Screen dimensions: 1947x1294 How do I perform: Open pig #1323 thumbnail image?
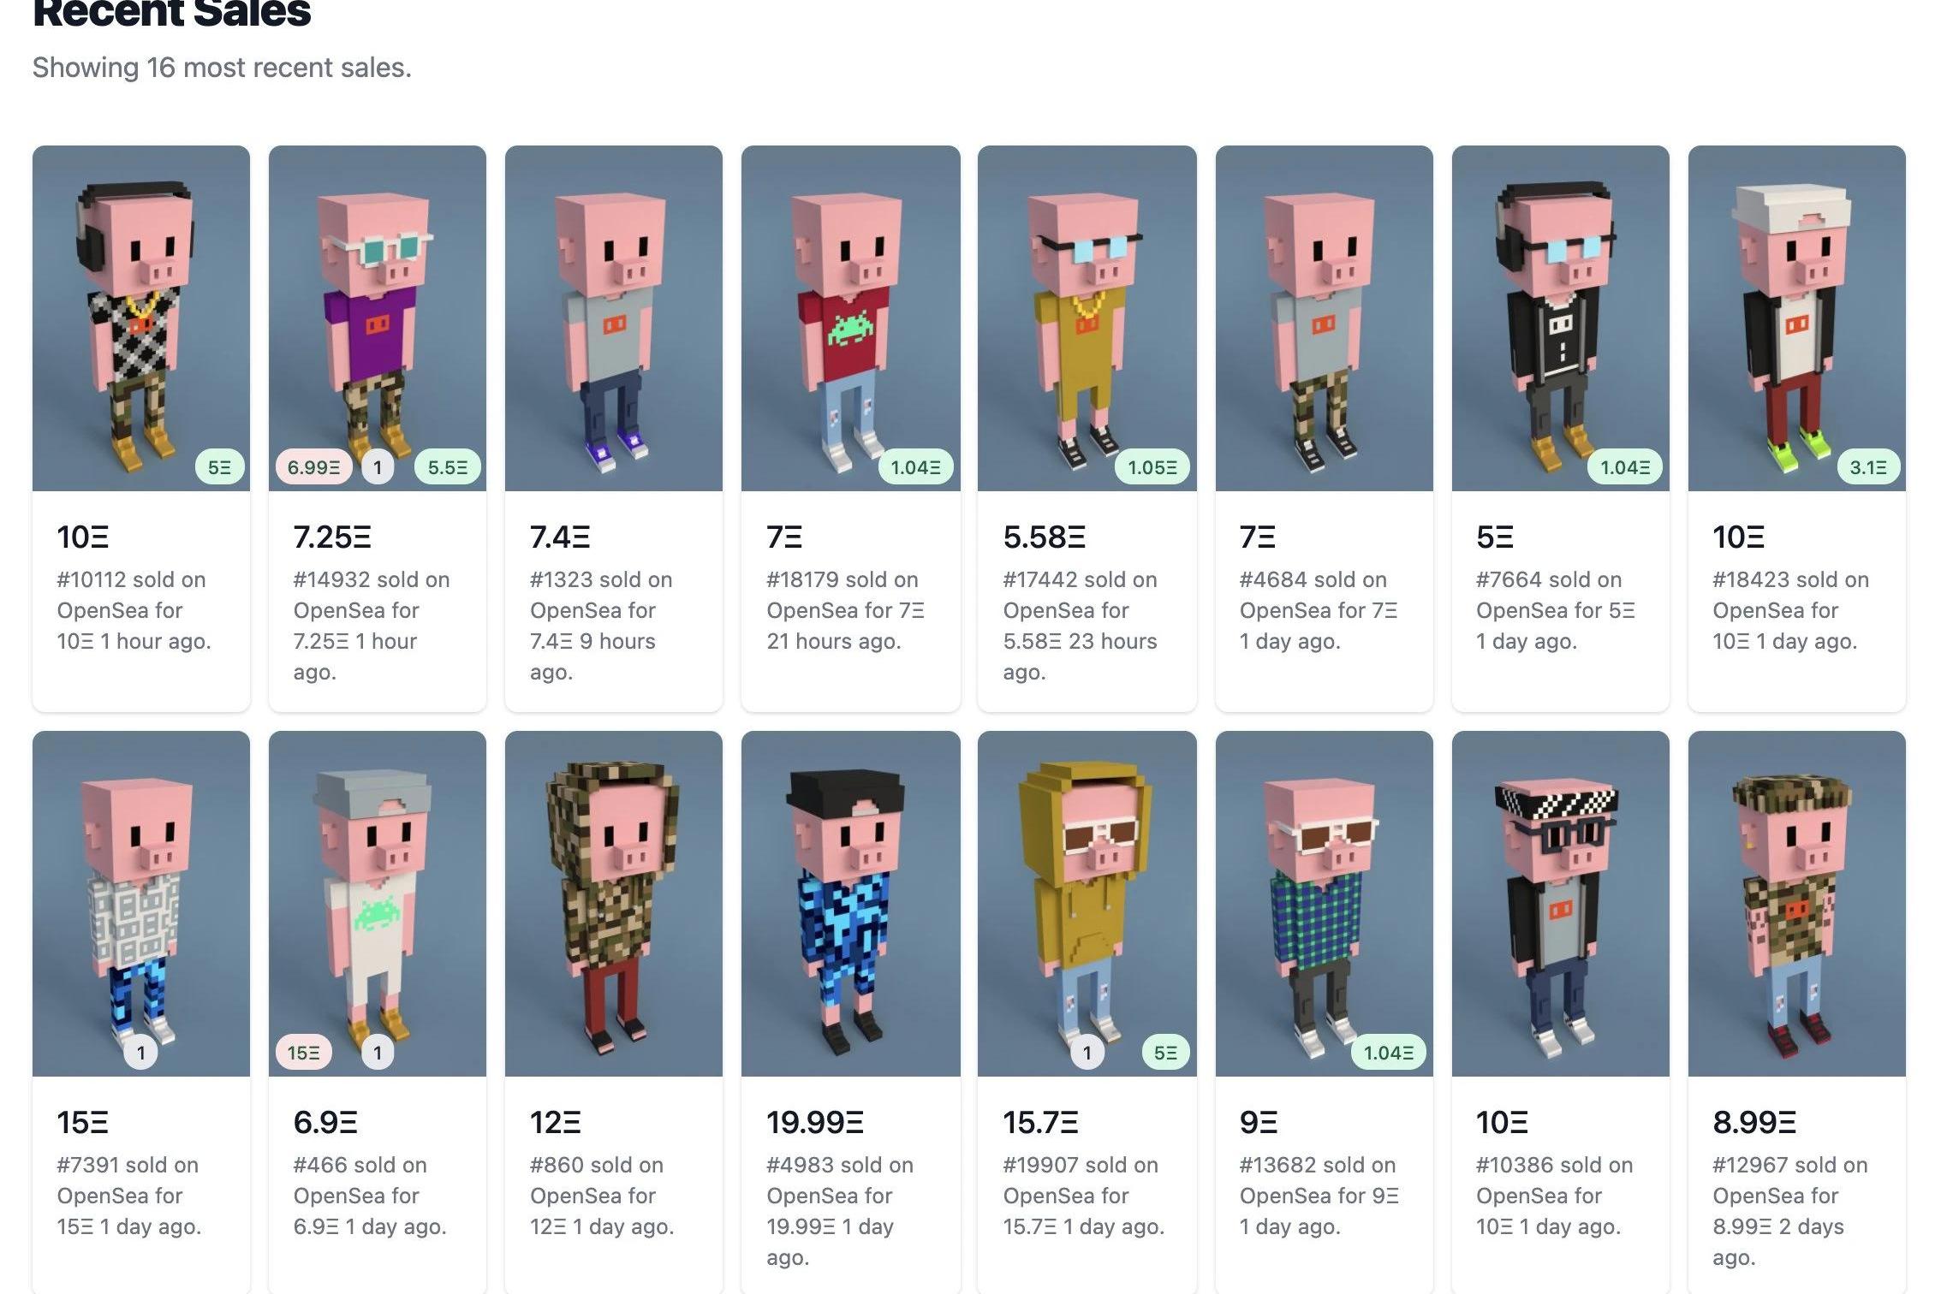tap(614, 318)
